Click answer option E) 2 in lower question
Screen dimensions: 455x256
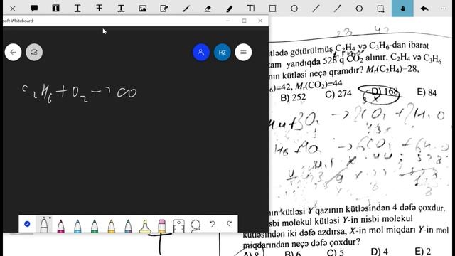pos(423,251)
